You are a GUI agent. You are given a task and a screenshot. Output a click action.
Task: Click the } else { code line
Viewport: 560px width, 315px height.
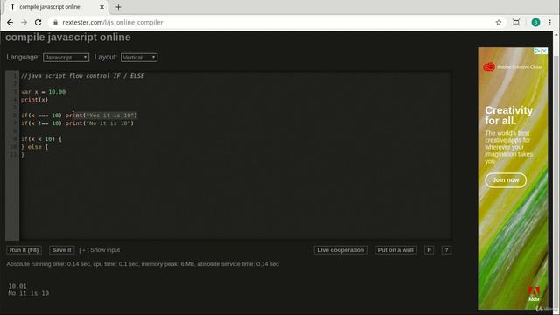pyautogui.click(x=34, y=147)
